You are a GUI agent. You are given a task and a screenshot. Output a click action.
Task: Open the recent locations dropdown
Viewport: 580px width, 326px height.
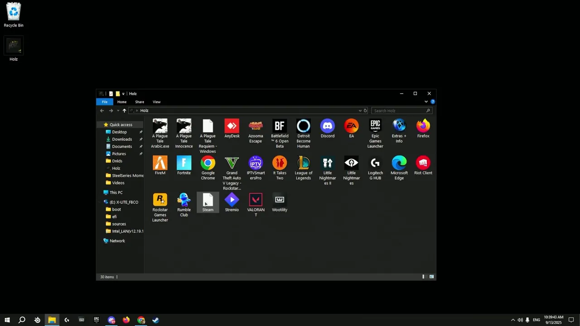(118, 110)
